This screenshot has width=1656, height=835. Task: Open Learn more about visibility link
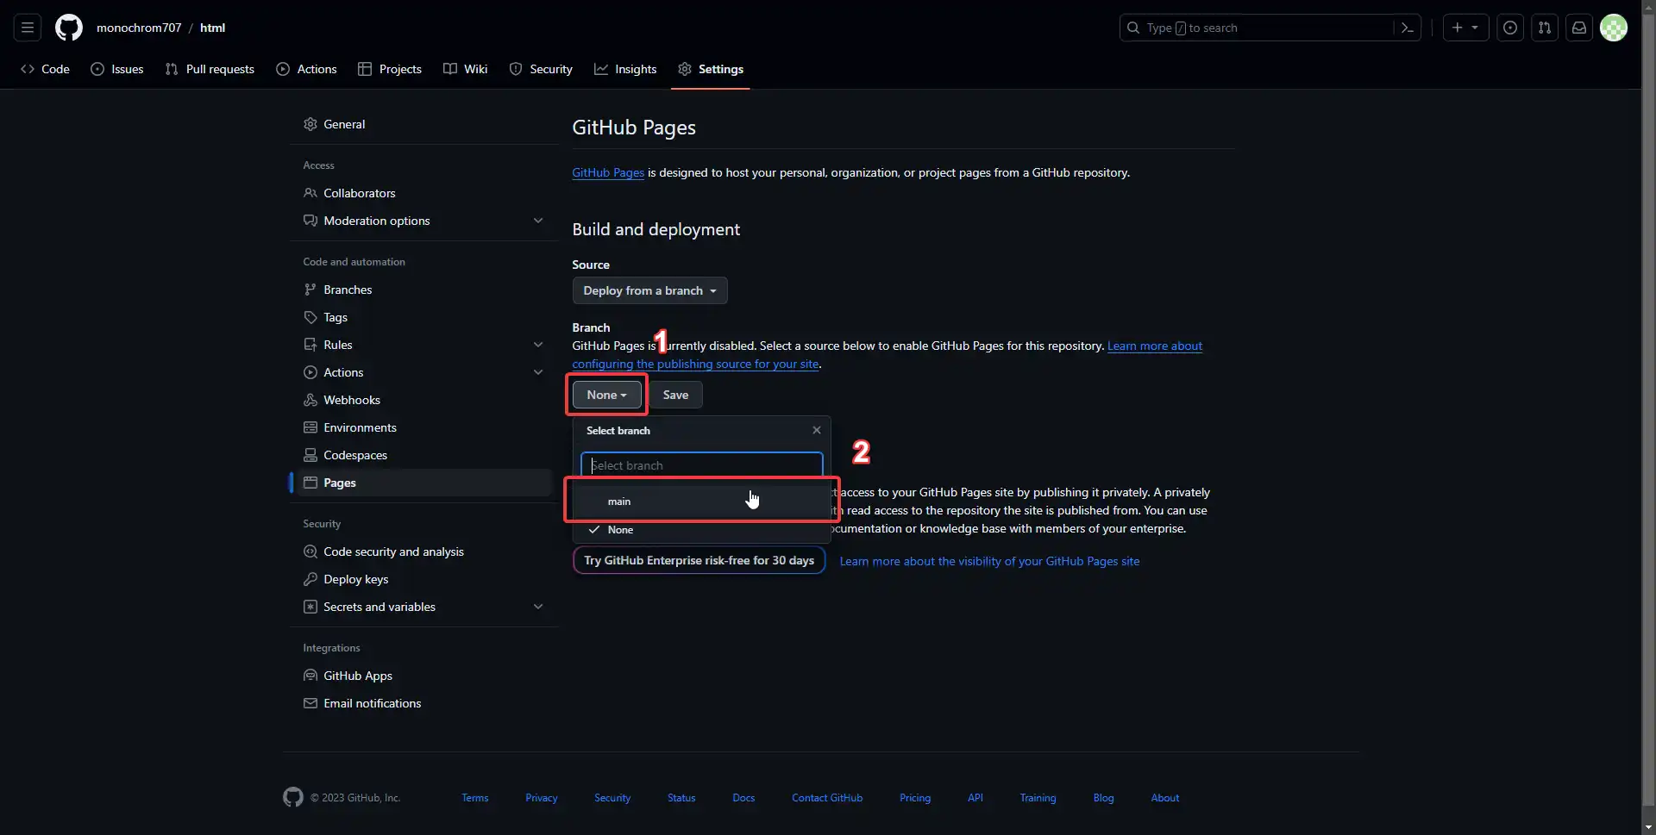(x=989, y=561)
